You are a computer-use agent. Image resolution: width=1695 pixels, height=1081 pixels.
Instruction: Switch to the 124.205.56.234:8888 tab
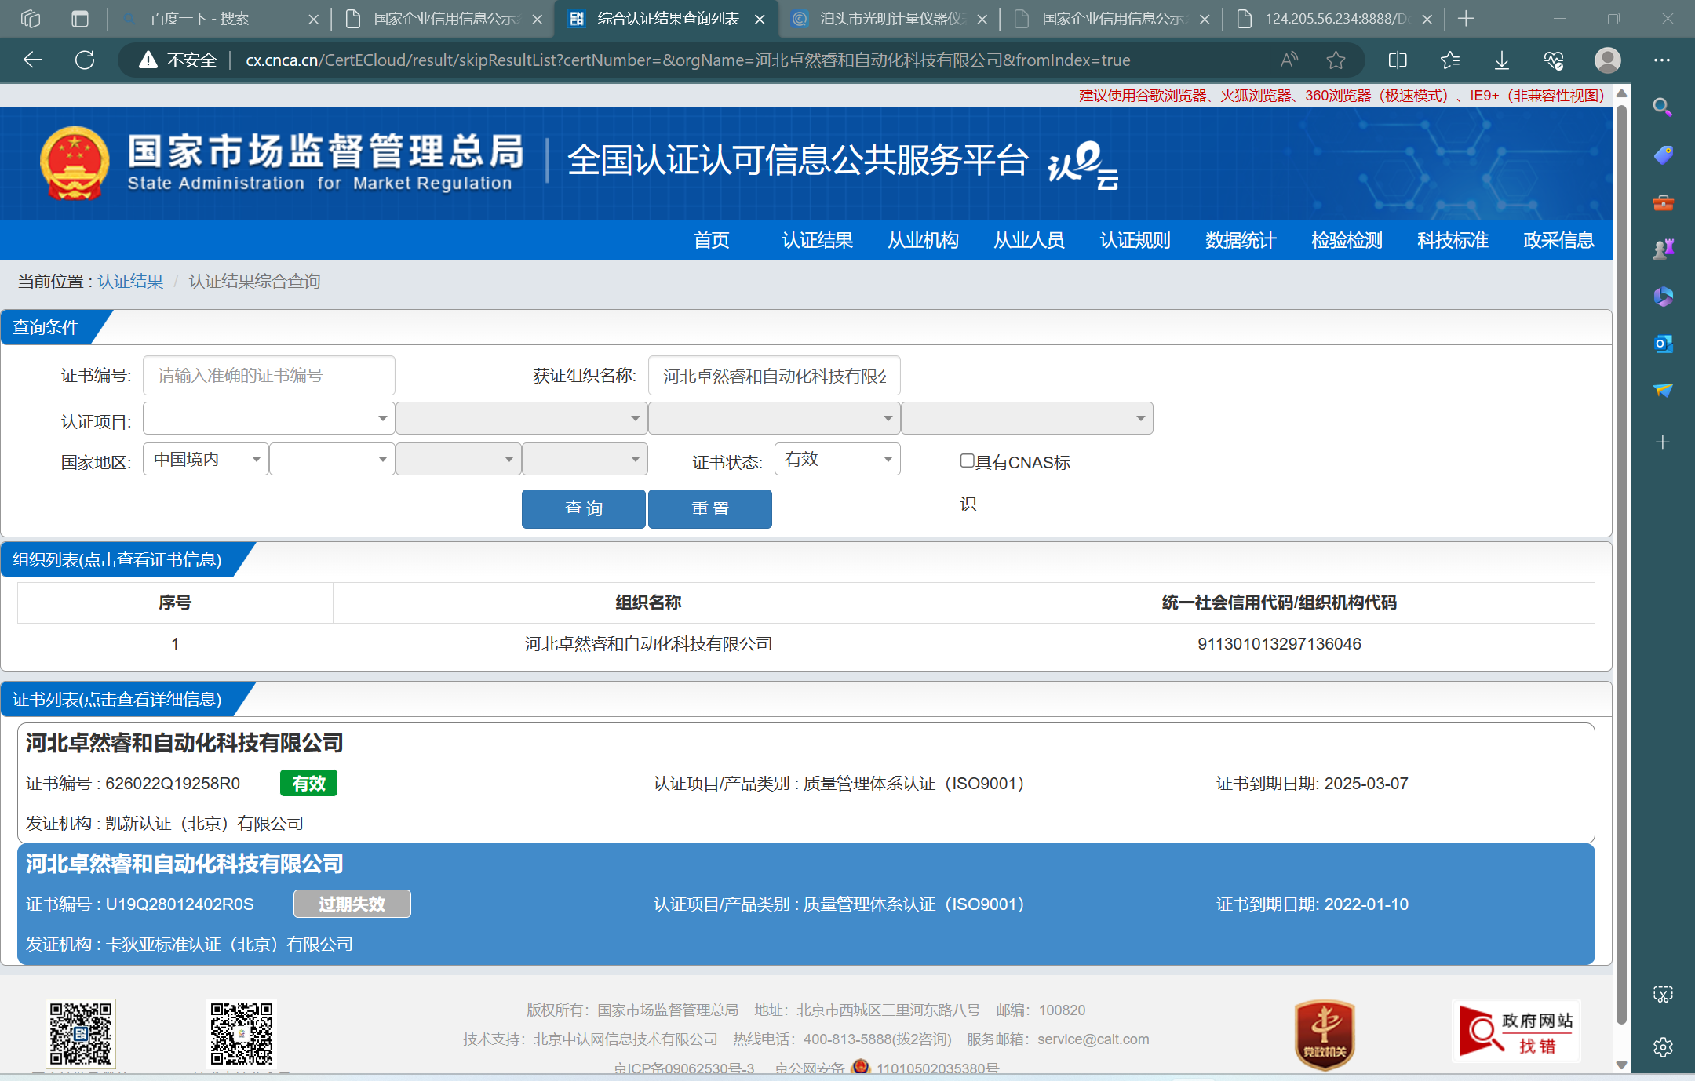1336,19
